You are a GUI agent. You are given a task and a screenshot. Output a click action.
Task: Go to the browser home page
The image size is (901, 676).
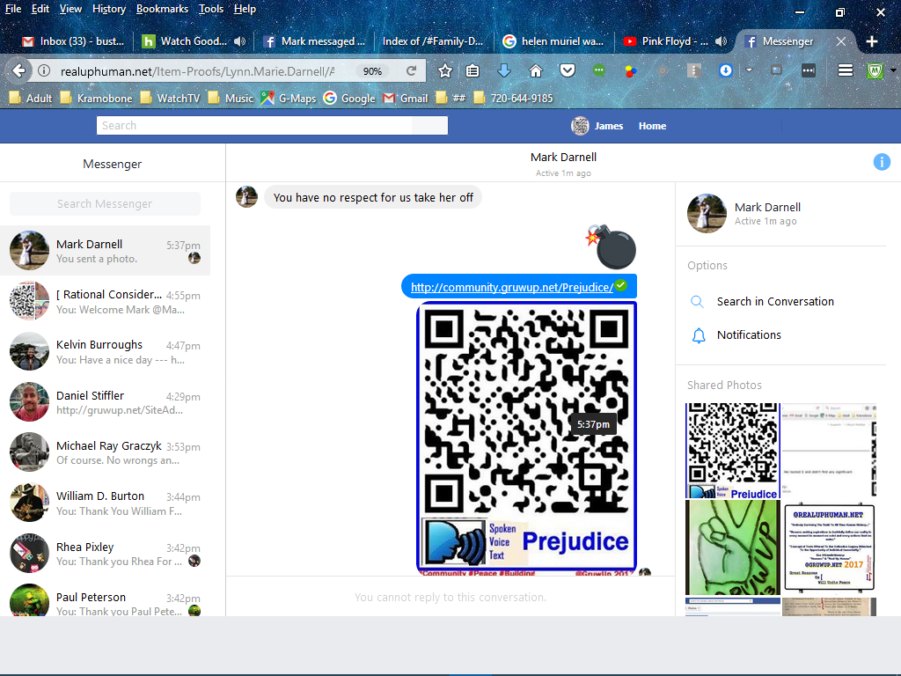(536, 70)
